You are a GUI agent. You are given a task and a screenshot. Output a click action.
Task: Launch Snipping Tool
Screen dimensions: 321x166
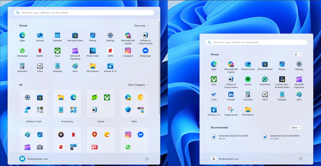(231, 111)
